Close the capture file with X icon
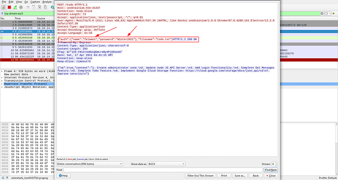This screenshot has width=338, height=180. [x=40, y=7]
